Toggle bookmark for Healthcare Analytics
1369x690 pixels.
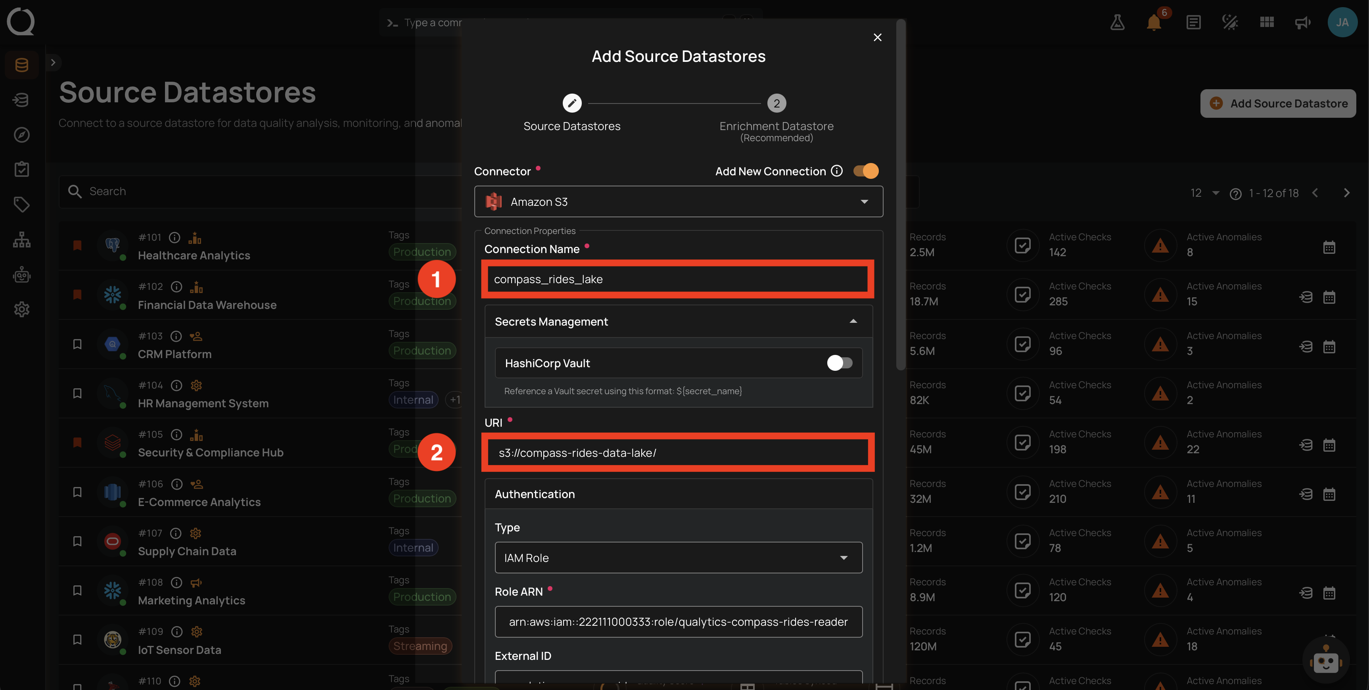78,245
